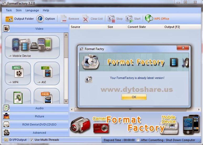Image resolution: width=203 pixels, height=145 pixels.
Task: Click the Picture sunset category icon
Action: [6, 116]
